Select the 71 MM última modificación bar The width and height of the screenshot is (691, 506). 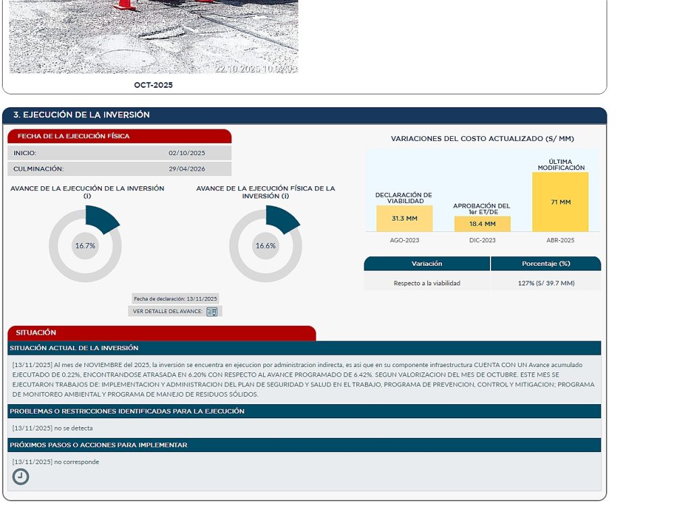click(560, 202)
